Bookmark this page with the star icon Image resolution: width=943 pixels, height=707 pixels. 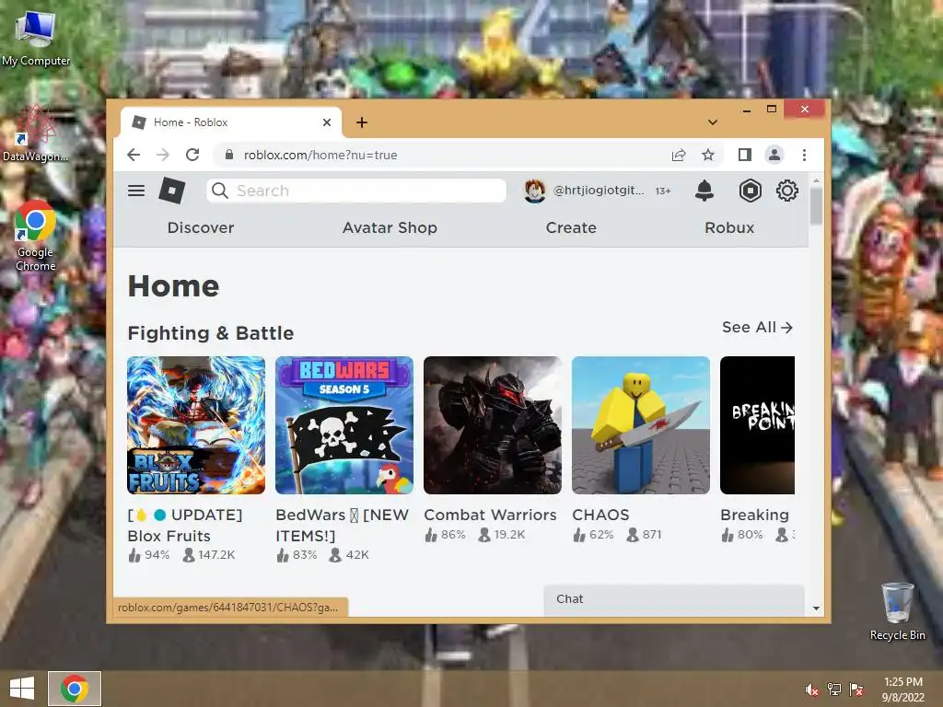708,155
